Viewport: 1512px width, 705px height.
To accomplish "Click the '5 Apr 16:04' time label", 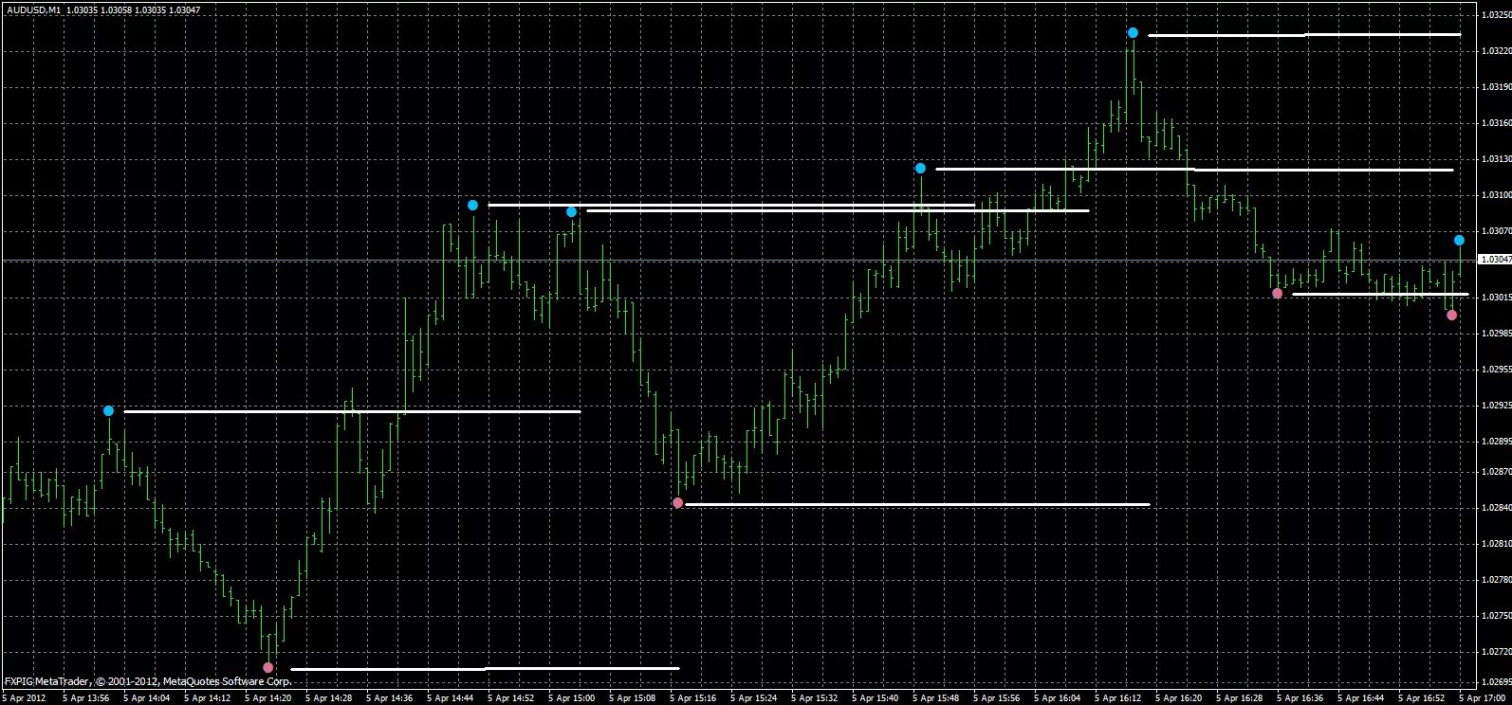I will point(1059,698).
